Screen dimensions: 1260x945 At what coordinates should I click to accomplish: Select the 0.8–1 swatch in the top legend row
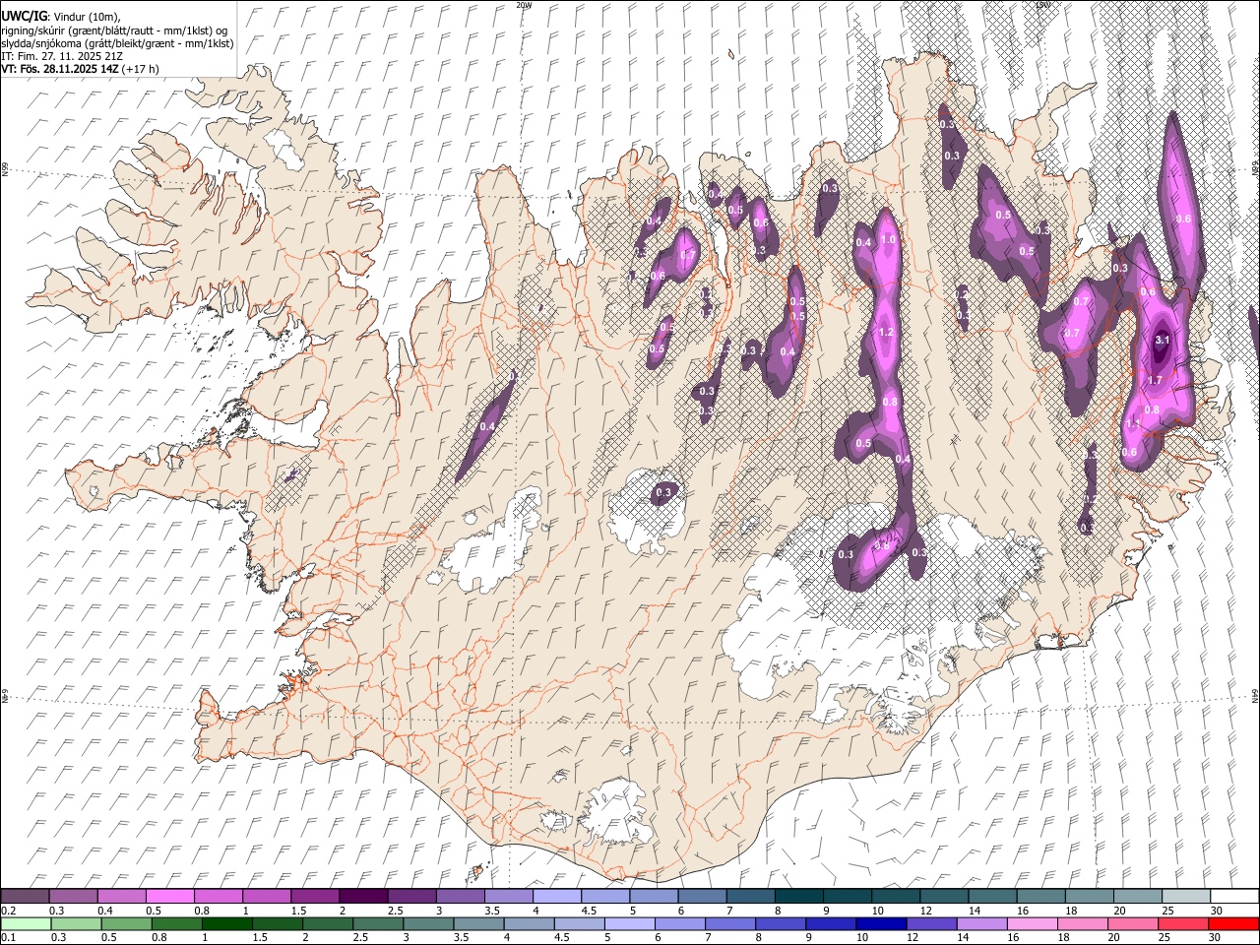[219, 896]
